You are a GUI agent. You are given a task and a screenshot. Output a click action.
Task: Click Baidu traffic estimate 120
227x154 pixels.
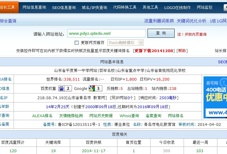tap(13, 151)
